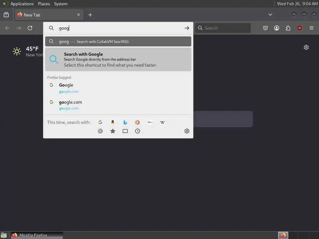Click the Applications menu logo icon
This screenshot has height=239, width=319.
[6, 4]
